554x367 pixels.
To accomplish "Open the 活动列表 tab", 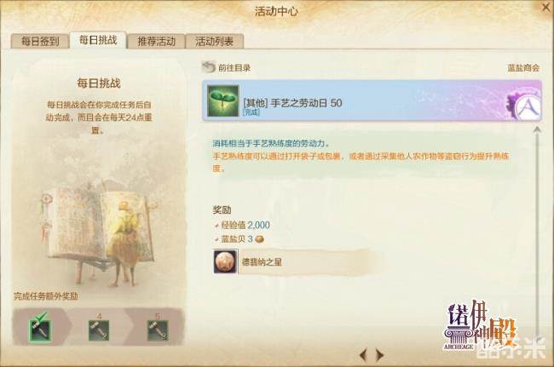I will (215, 41).
